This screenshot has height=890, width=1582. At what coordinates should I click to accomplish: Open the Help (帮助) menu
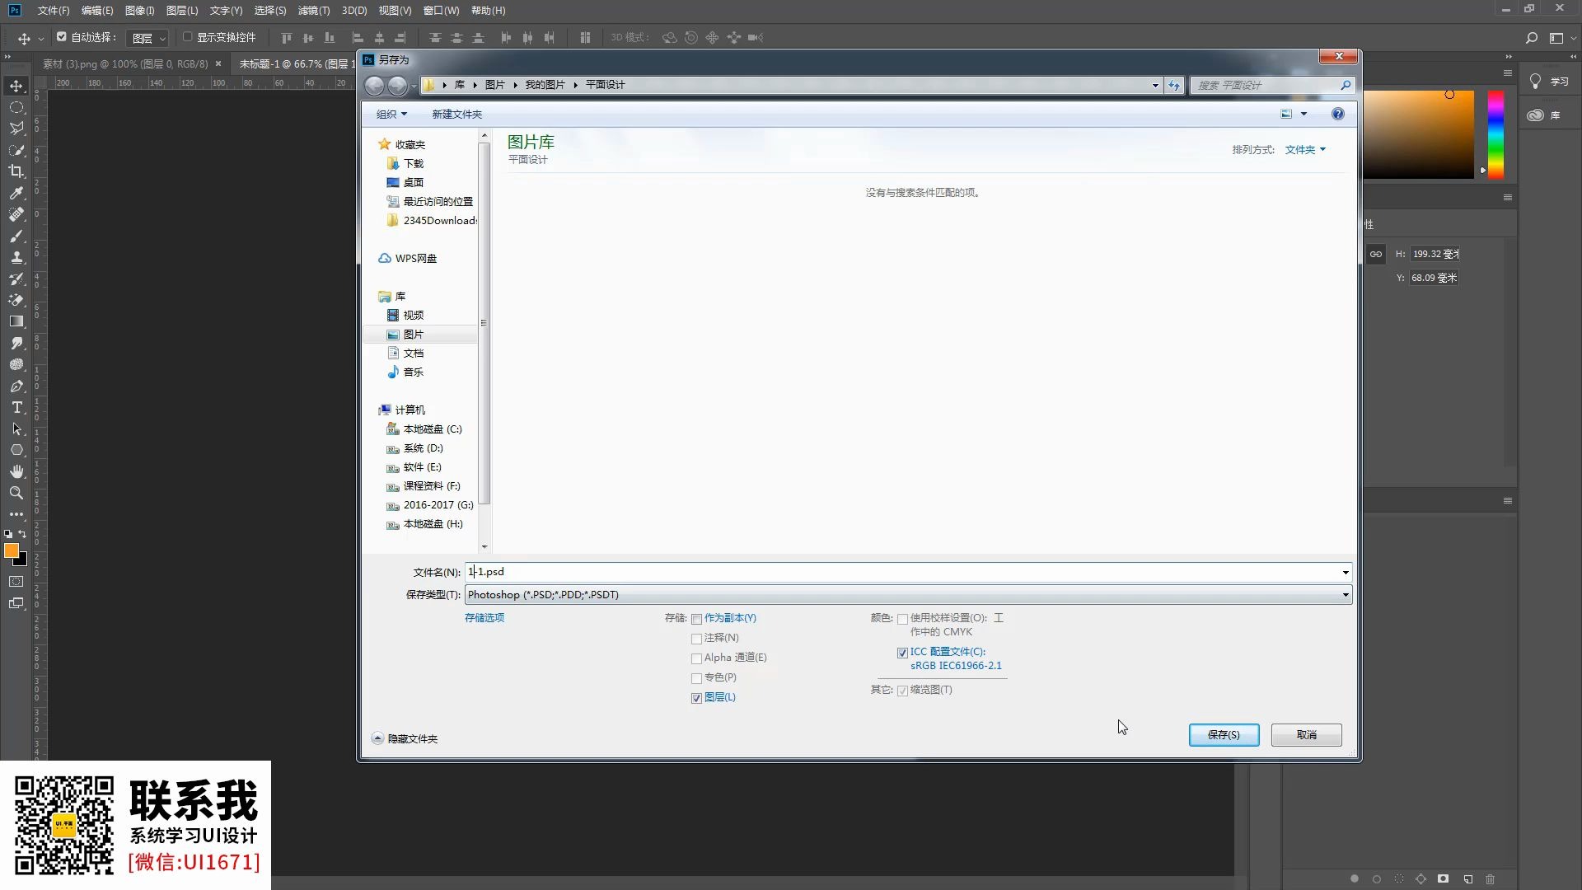[489, 11]
